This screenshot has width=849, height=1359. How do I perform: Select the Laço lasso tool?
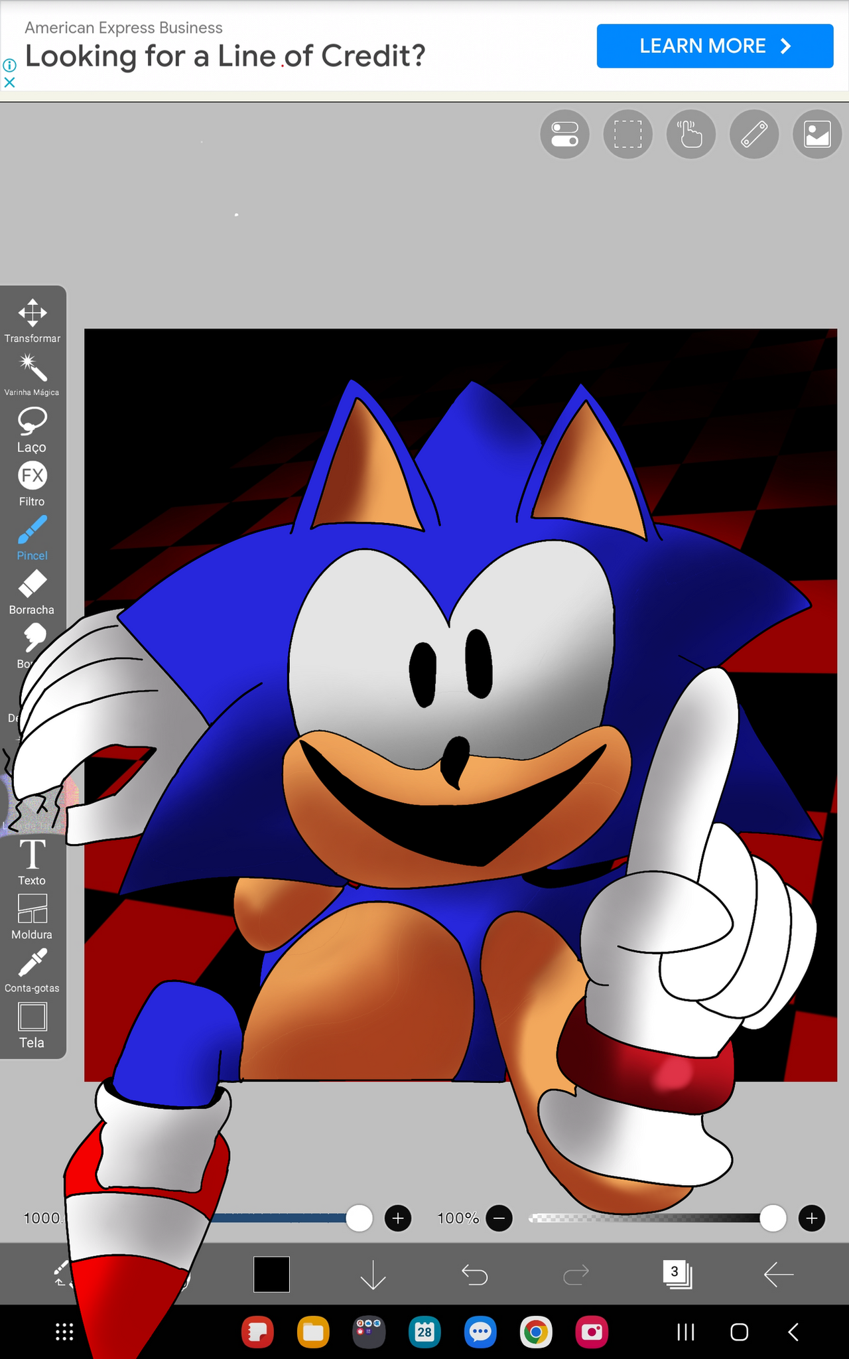(x=32, y=429)
